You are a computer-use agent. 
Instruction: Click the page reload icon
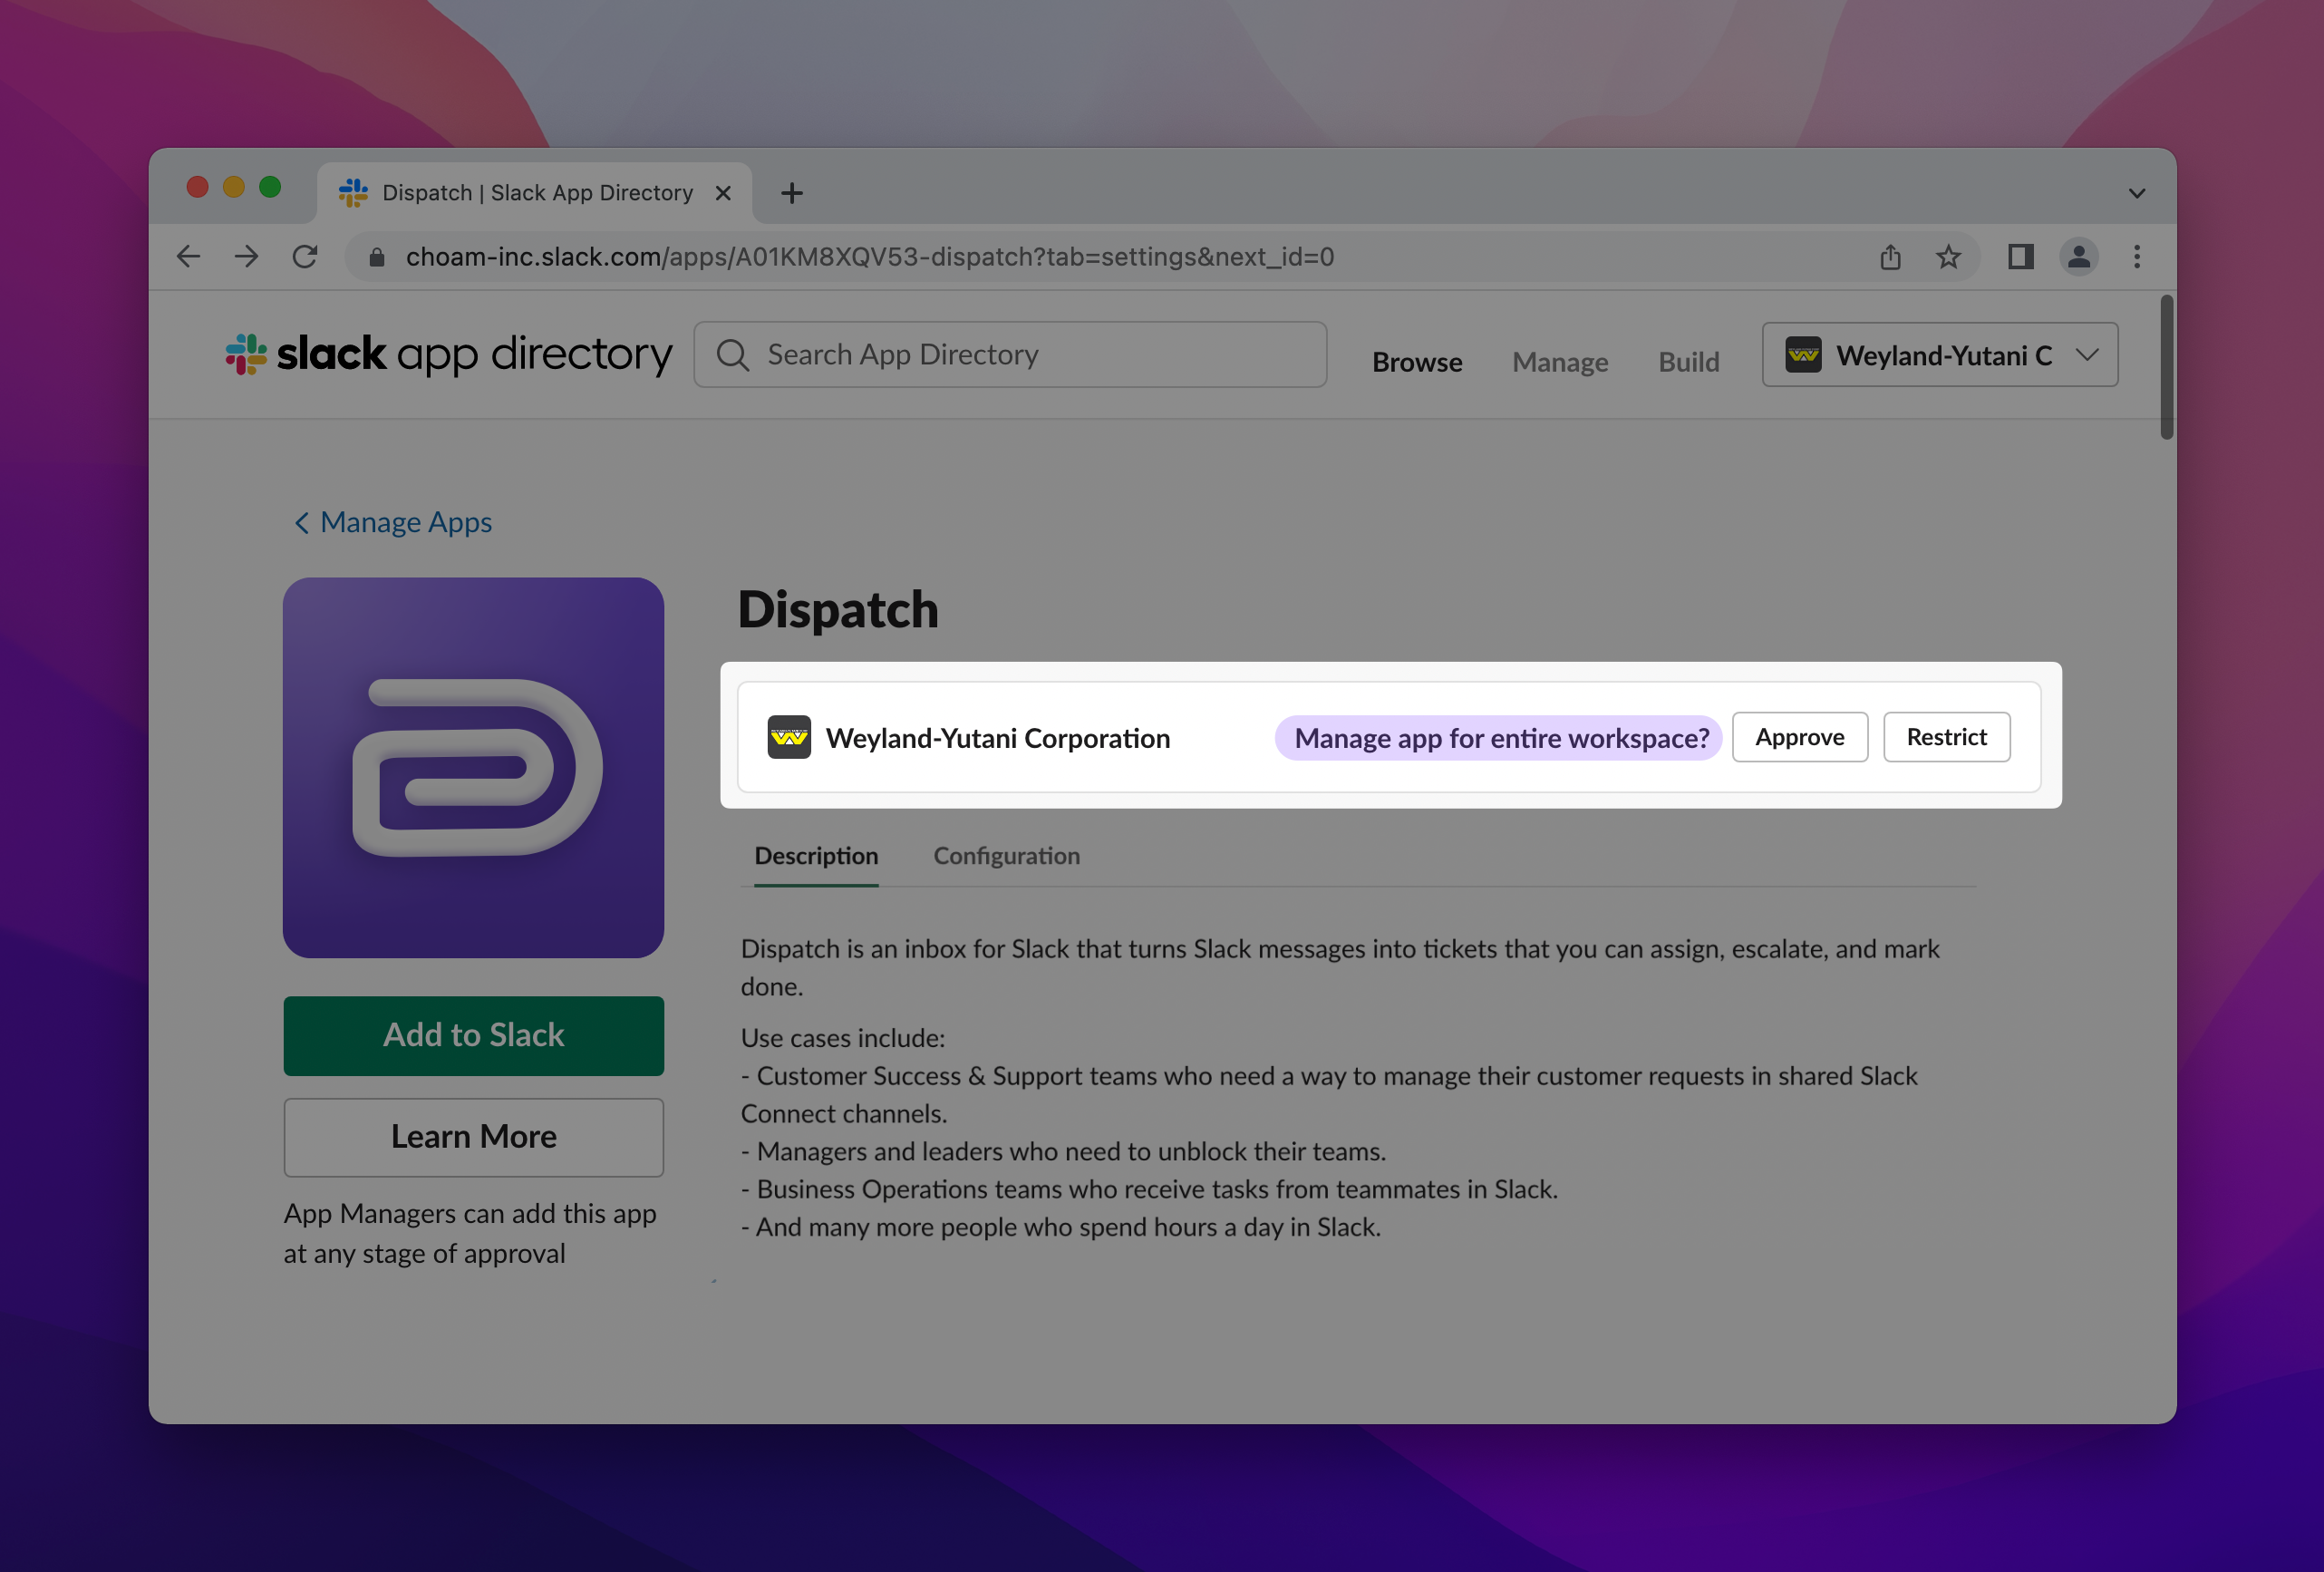pyautogui.click(x=305, y=257)
